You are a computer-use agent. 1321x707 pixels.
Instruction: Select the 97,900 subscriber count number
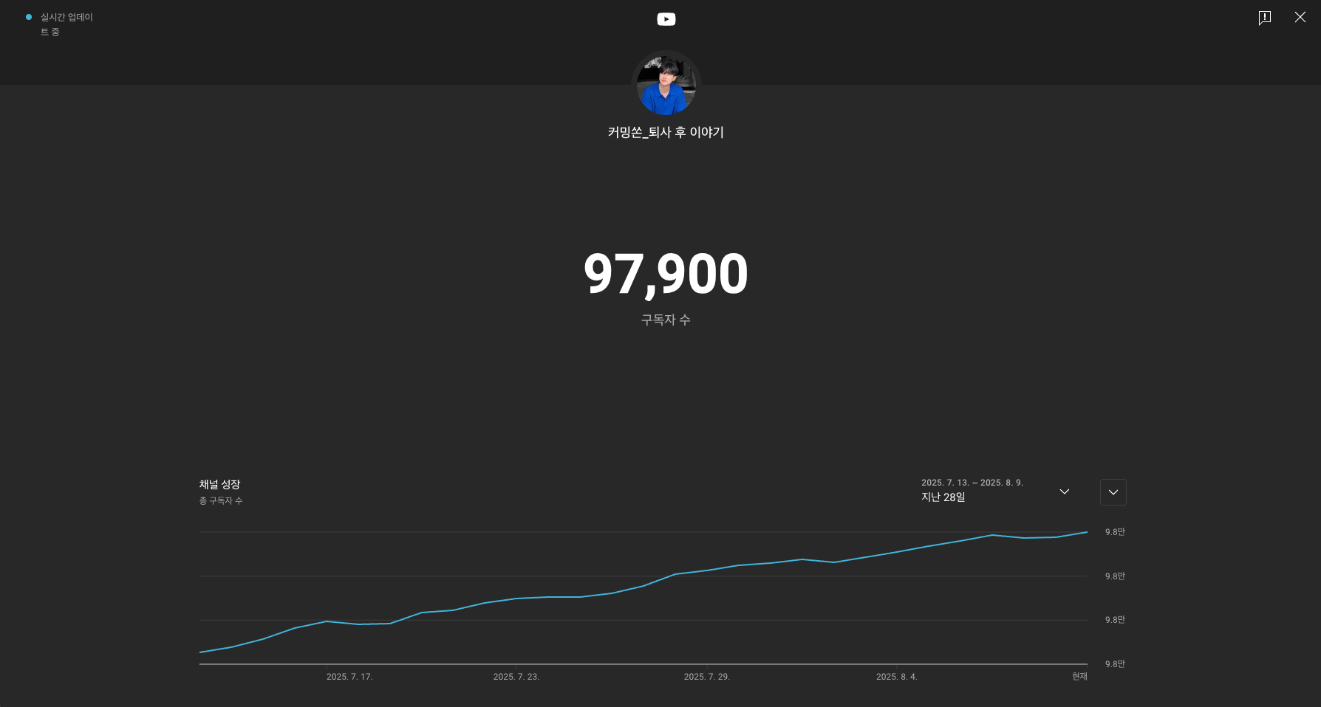[666, 275]
